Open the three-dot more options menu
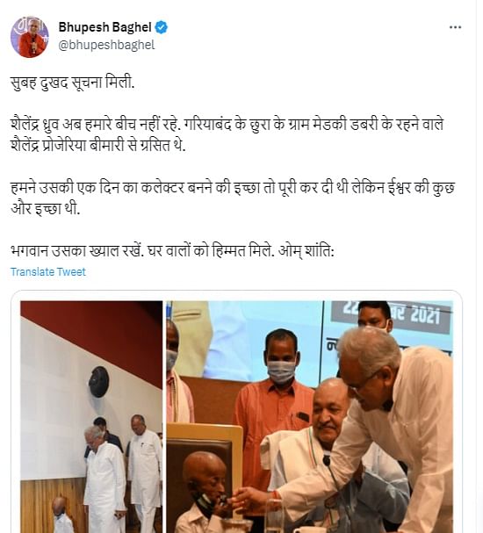The image size is (483, 533). pyautogui.click(x=455, y=27)
